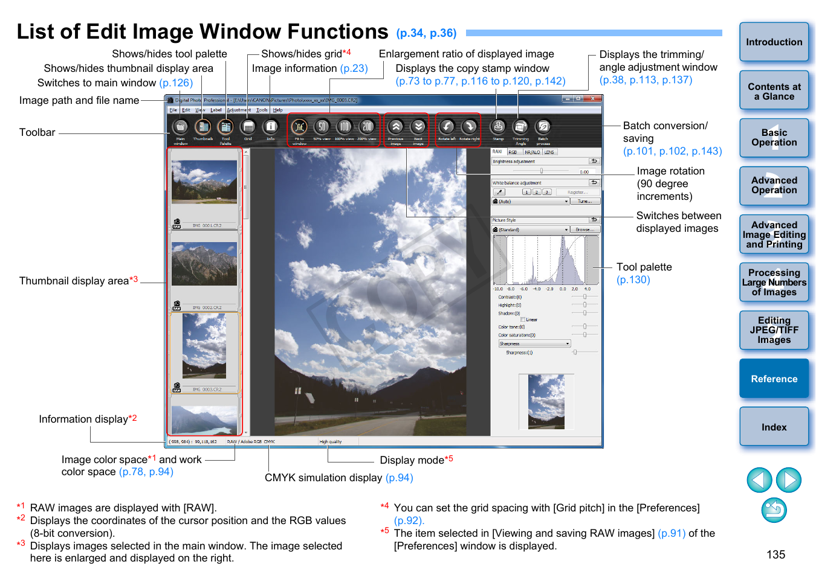Toggle the Grid display
Viewport: 816px width, 576px height.
(x=248, y=127)
